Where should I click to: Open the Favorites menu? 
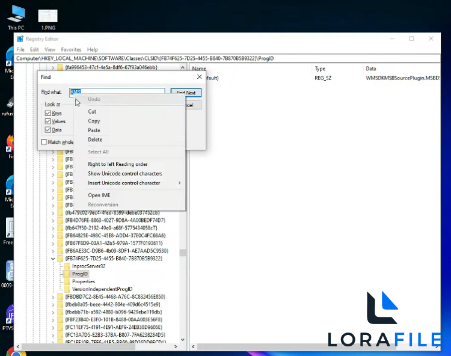point(71,49)
